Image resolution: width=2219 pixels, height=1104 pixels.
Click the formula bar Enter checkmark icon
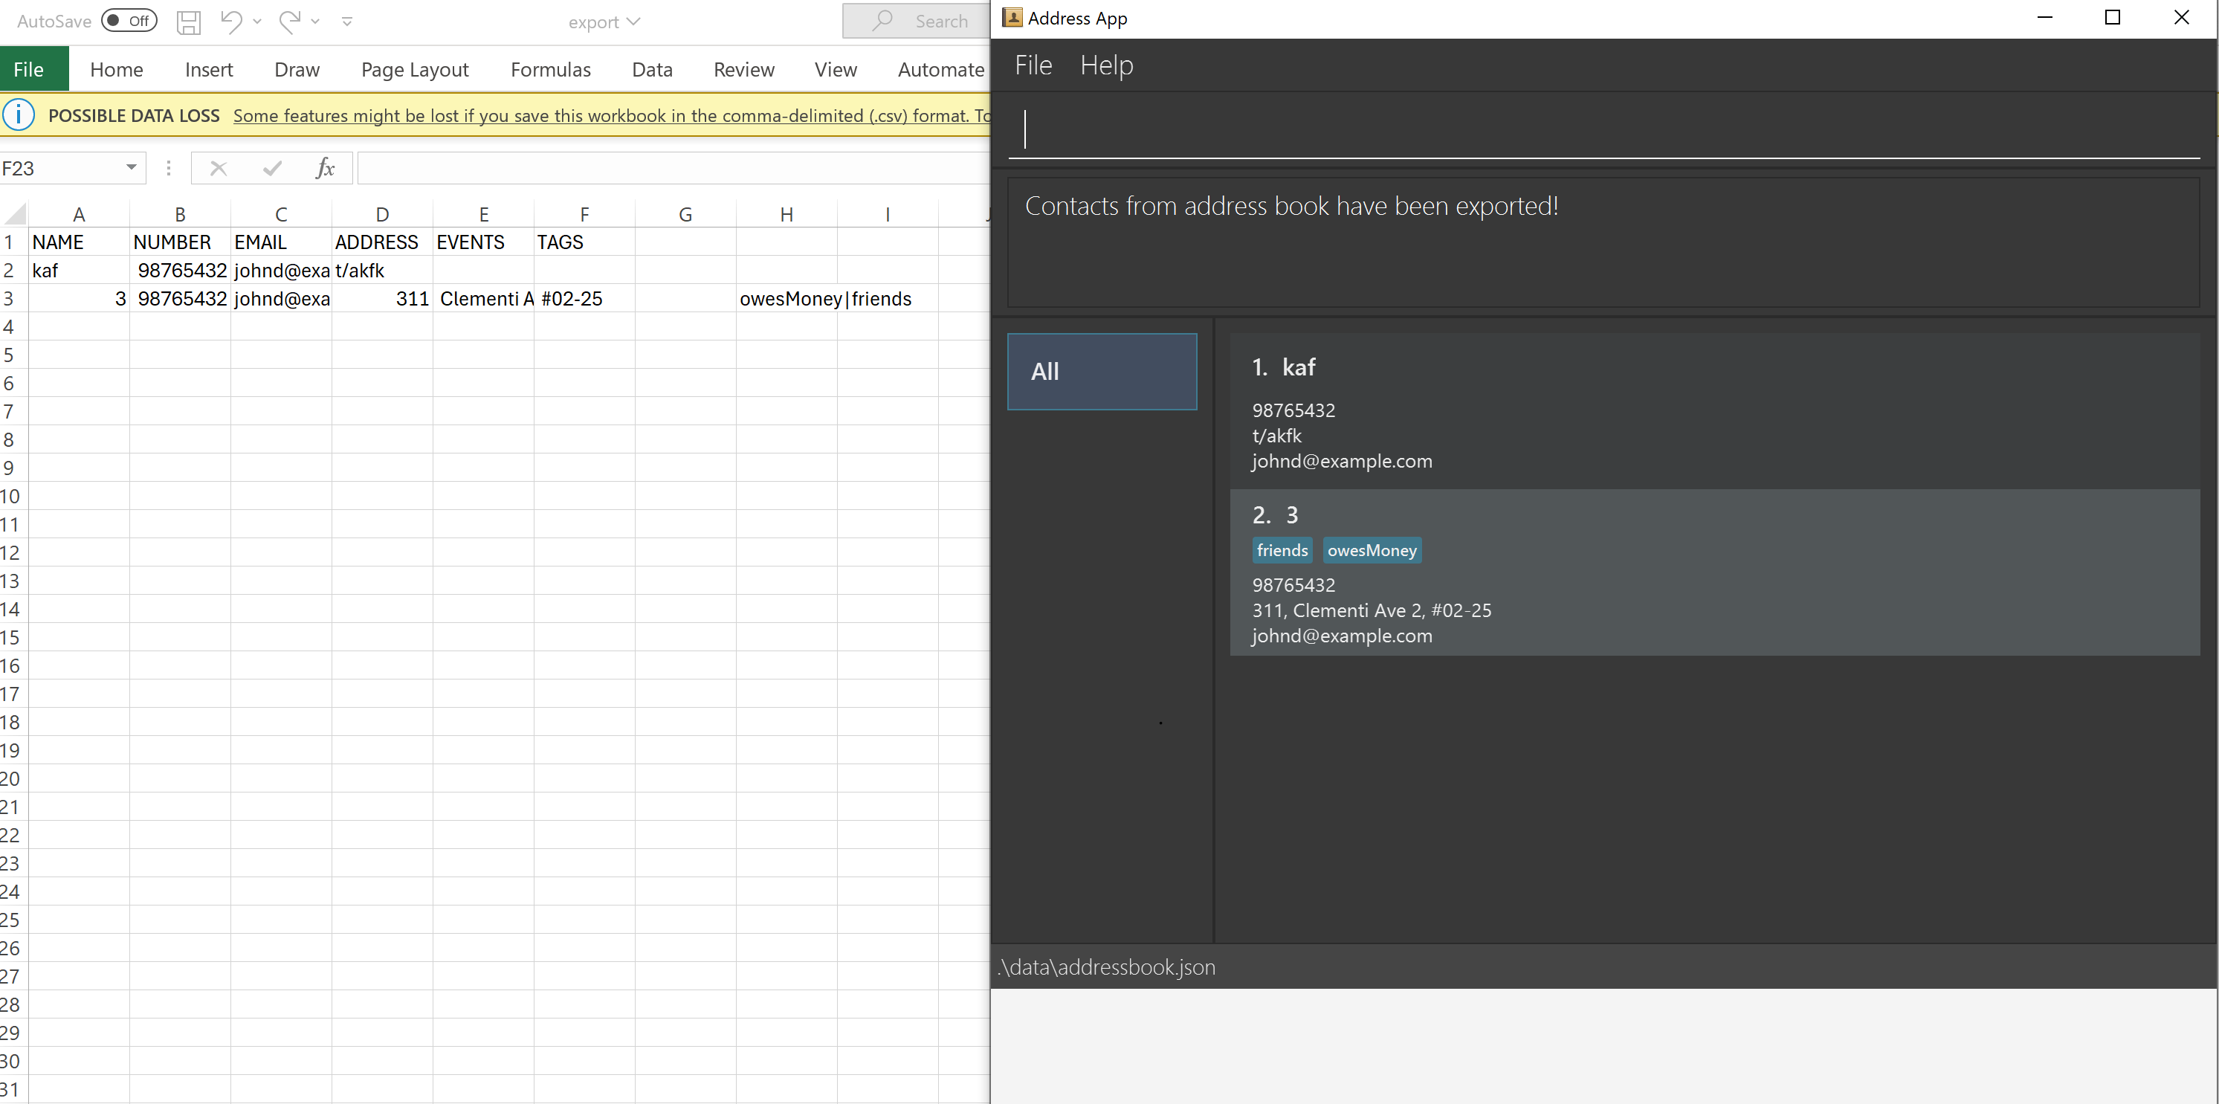[272, 168]
